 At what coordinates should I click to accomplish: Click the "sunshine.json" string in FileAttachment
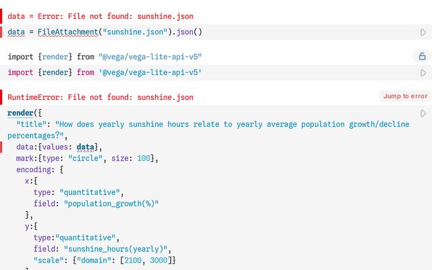click(135, 32)
